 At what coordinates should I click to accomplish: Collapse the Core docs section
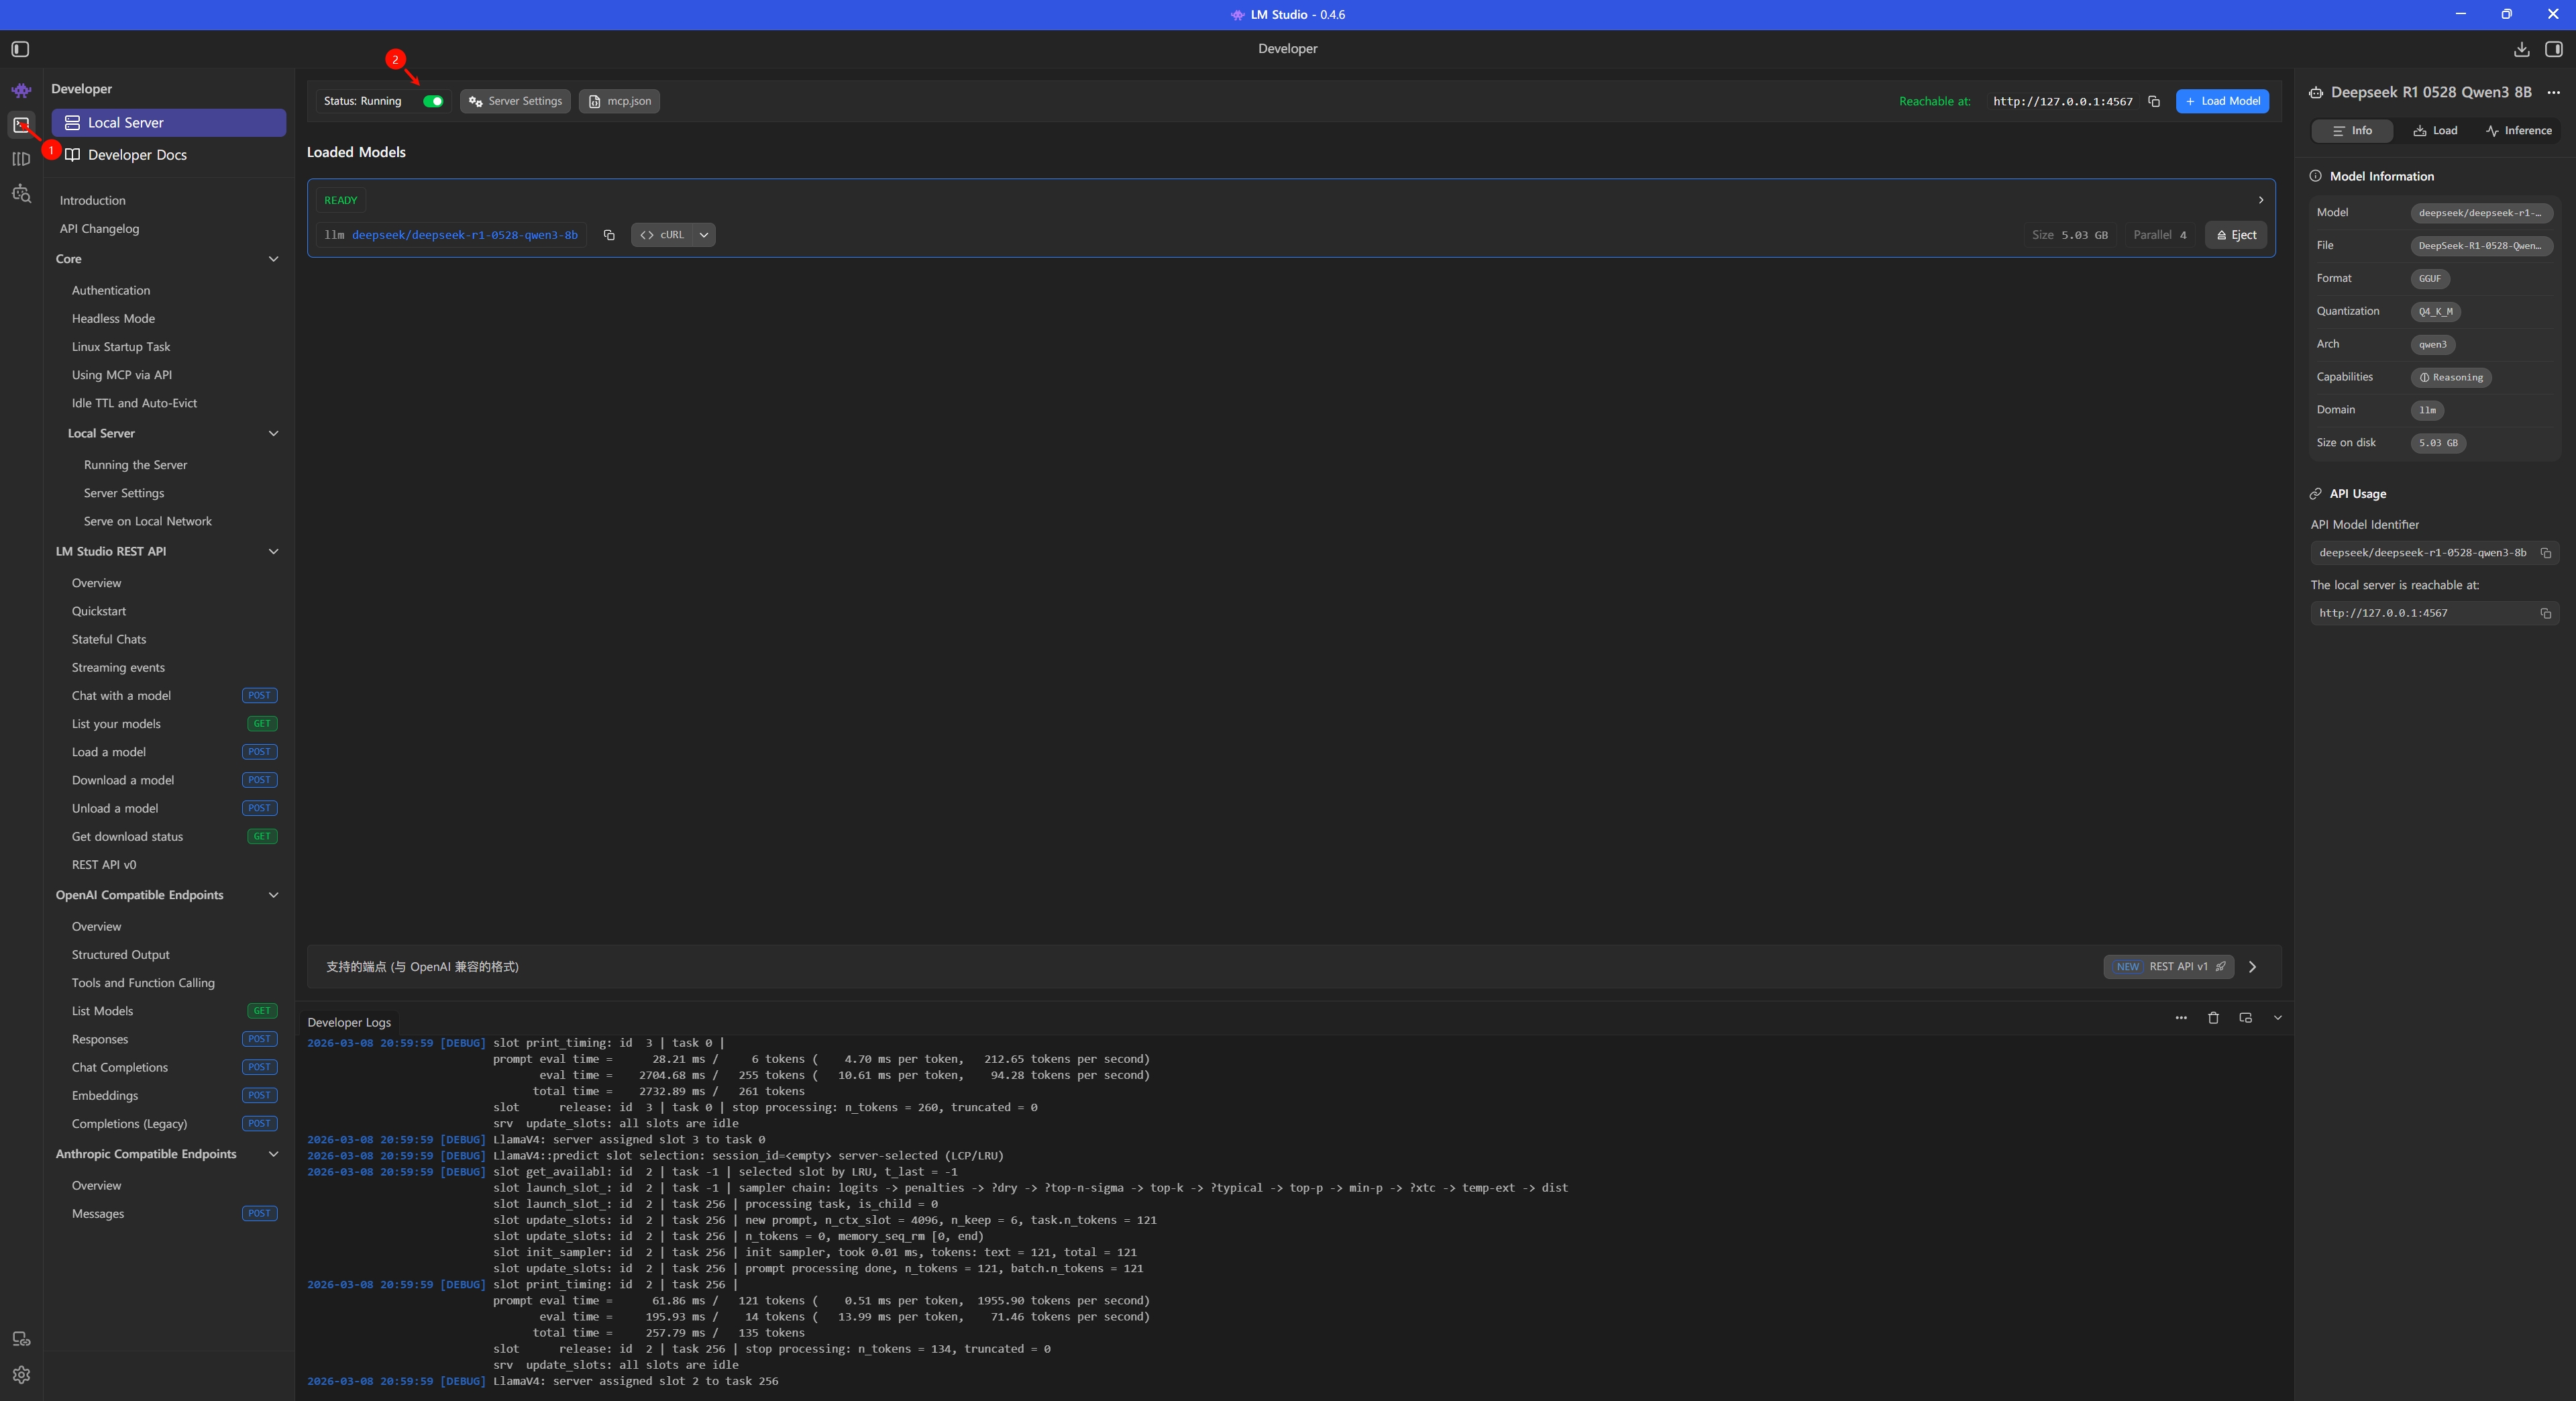(x=273, y=259)
